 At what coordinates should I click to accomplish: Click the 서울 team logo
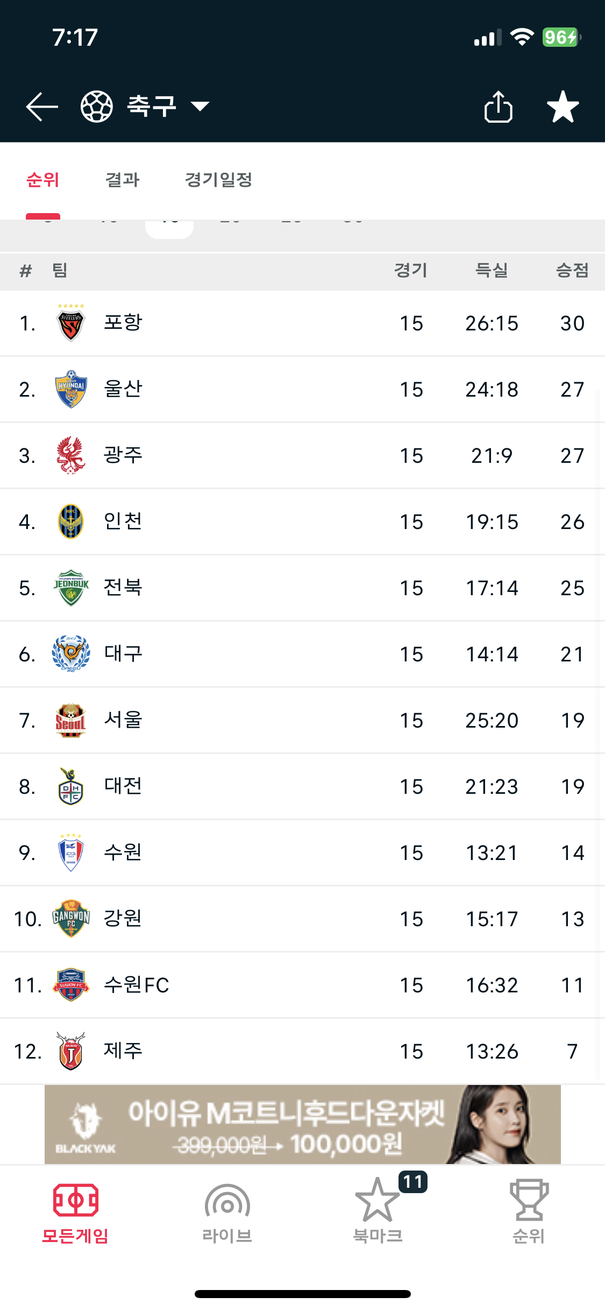(71, 720)
